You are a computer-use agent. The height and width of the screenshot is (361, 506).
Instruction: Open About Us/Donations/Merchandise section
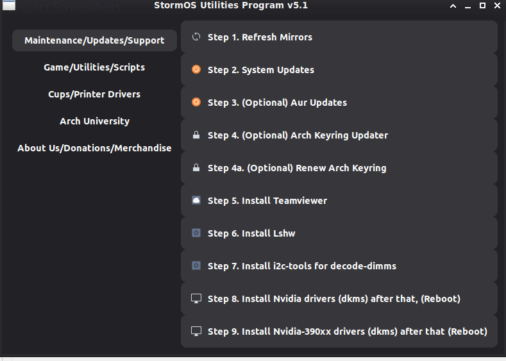point(94,148)
